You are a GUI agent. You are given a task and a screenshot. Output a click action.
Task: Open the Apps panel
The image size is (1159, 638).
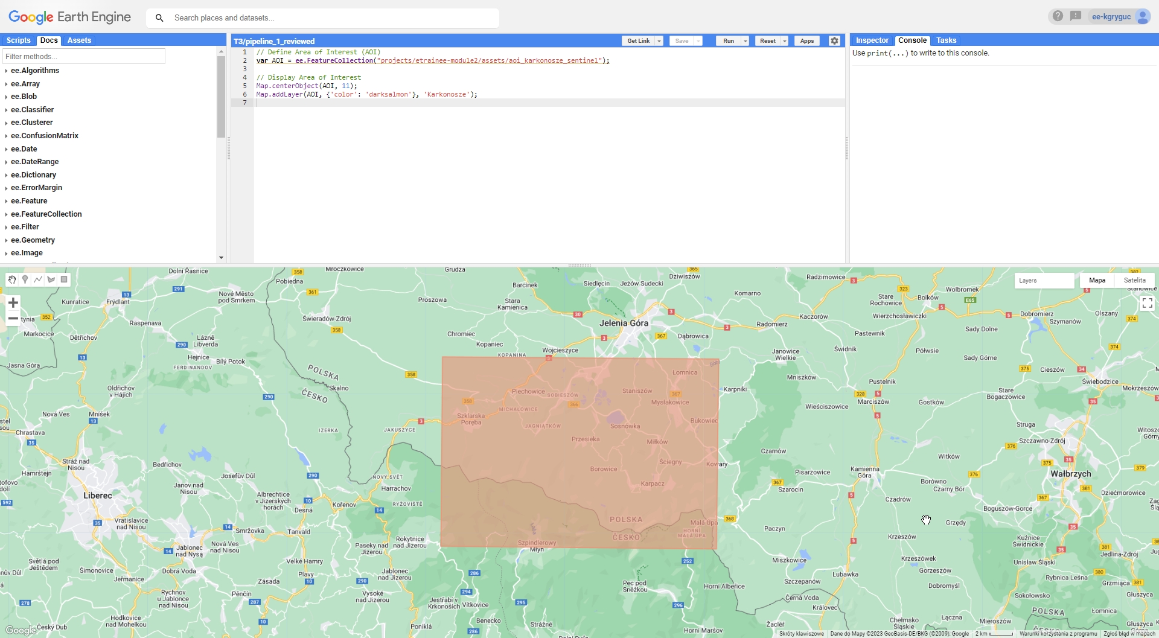pyautogui.click(x=807, y=40)
